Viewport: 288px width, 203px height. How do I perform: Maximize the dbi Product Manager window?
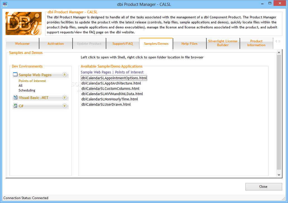[270, 3]
